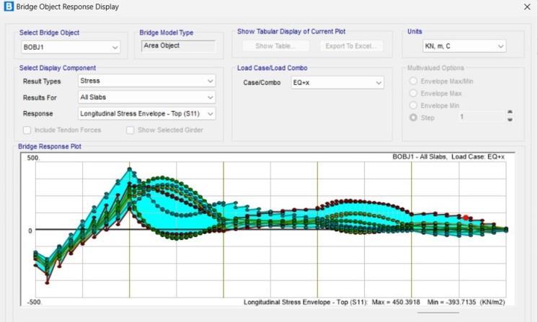Open the Case/Combo dropdown showing EQ+x
The image size is (538, 322).
(338, 83)
